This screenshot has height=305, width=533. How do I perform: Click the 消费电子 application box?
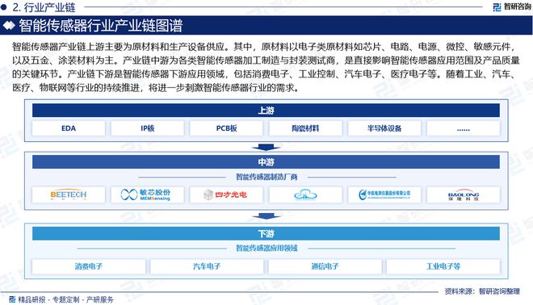[88, 266]
